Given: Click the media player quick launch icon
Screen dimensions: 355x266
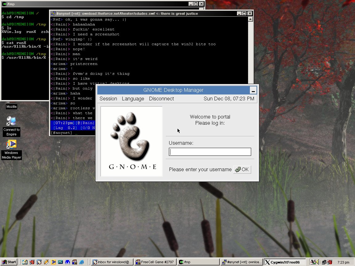Looking at the screenshot, I should coord(53,262).
